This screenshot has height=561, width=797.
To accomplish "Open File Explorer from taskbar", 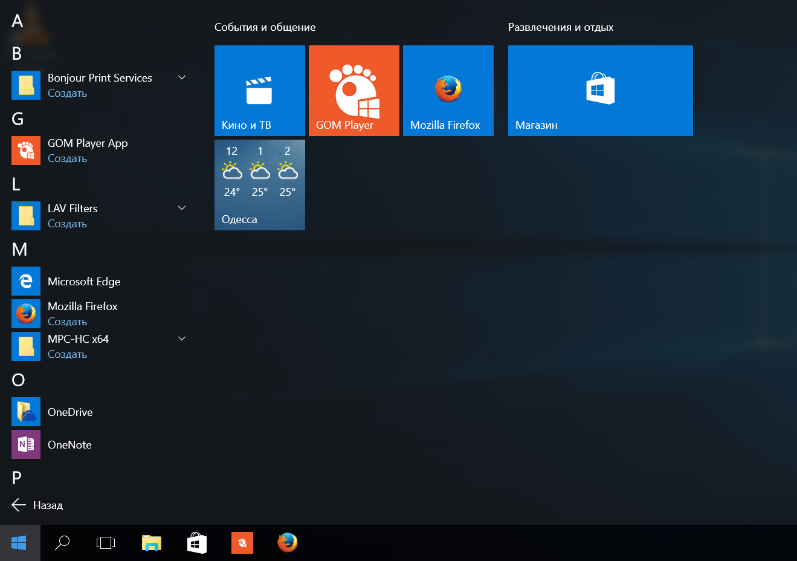I will (152, 543).
